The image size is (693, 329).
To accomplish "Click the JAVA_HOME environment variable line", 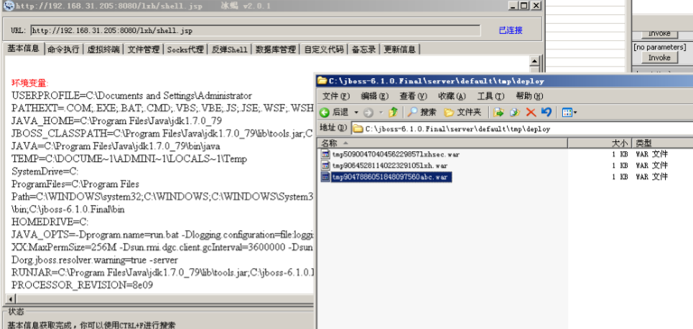I will (116, 121).
